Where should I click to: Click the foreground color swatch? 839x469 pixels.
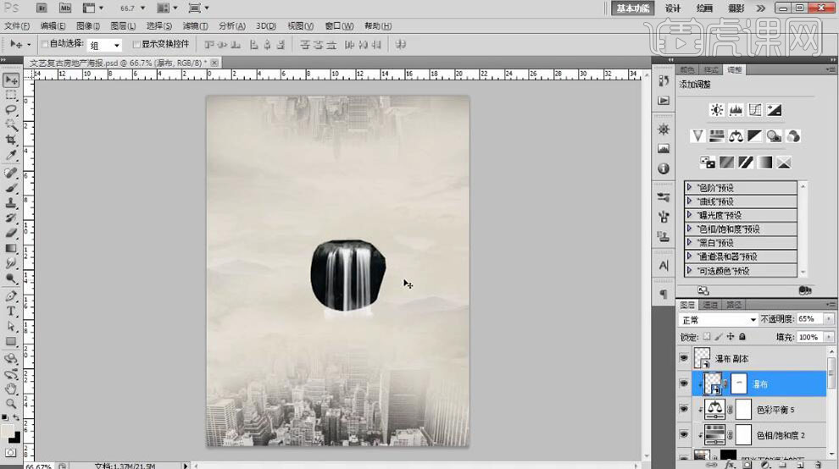pyautogui.click(x=7, y=431)
